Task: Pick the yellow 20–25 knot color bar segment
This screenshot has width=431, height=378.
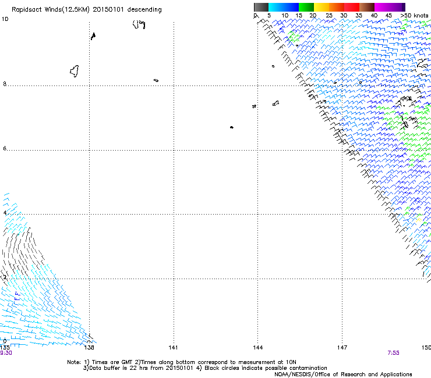Action: [322, 7]
